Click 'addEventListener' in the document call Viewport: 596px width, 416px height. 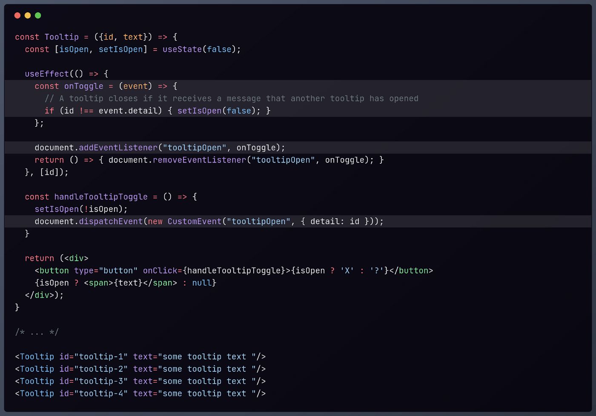pos(118,148)
